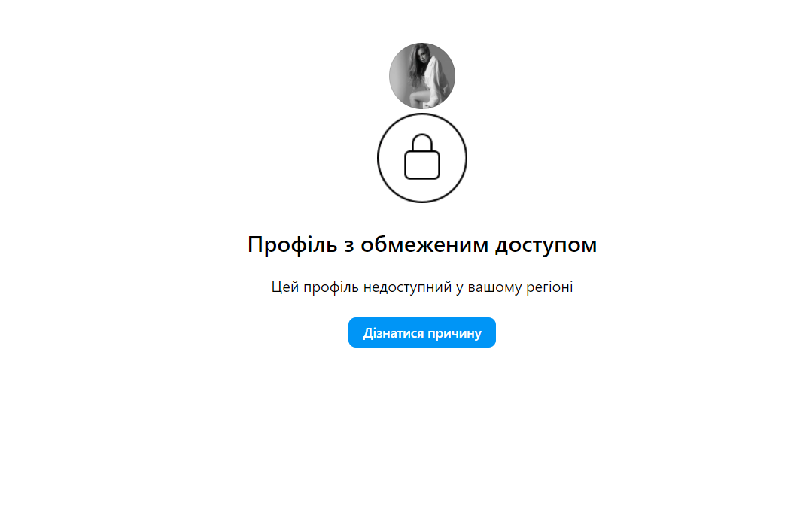Click the heading 'Профіль з обмеженим доступом'
The height and width of the screenshot is (507, 803).
point(422,244)
